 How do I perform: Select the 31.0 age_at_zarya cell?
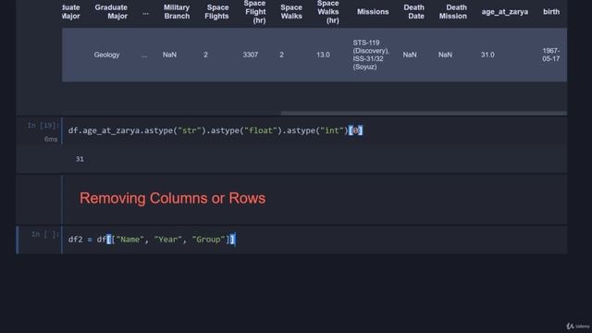point(487,55)
